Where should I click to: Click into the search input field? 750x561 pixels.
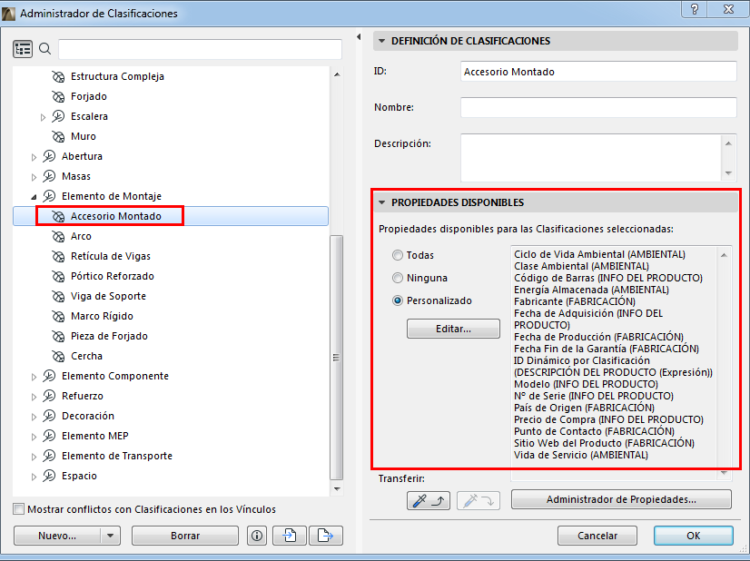200,49
